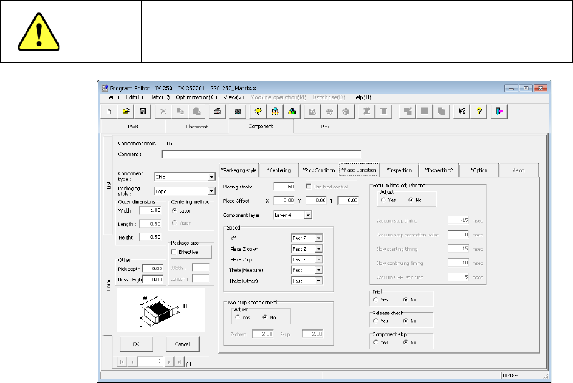The width and height of the screenshot is (573, 383).
Task: Switch to the Centering tab
Action: pyautogui.click(x=279, y=170)
